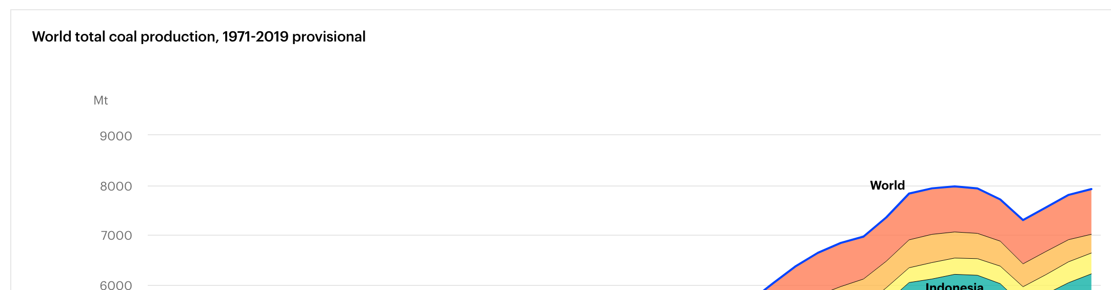Select the 6000 y-axis label

(116, 285)
